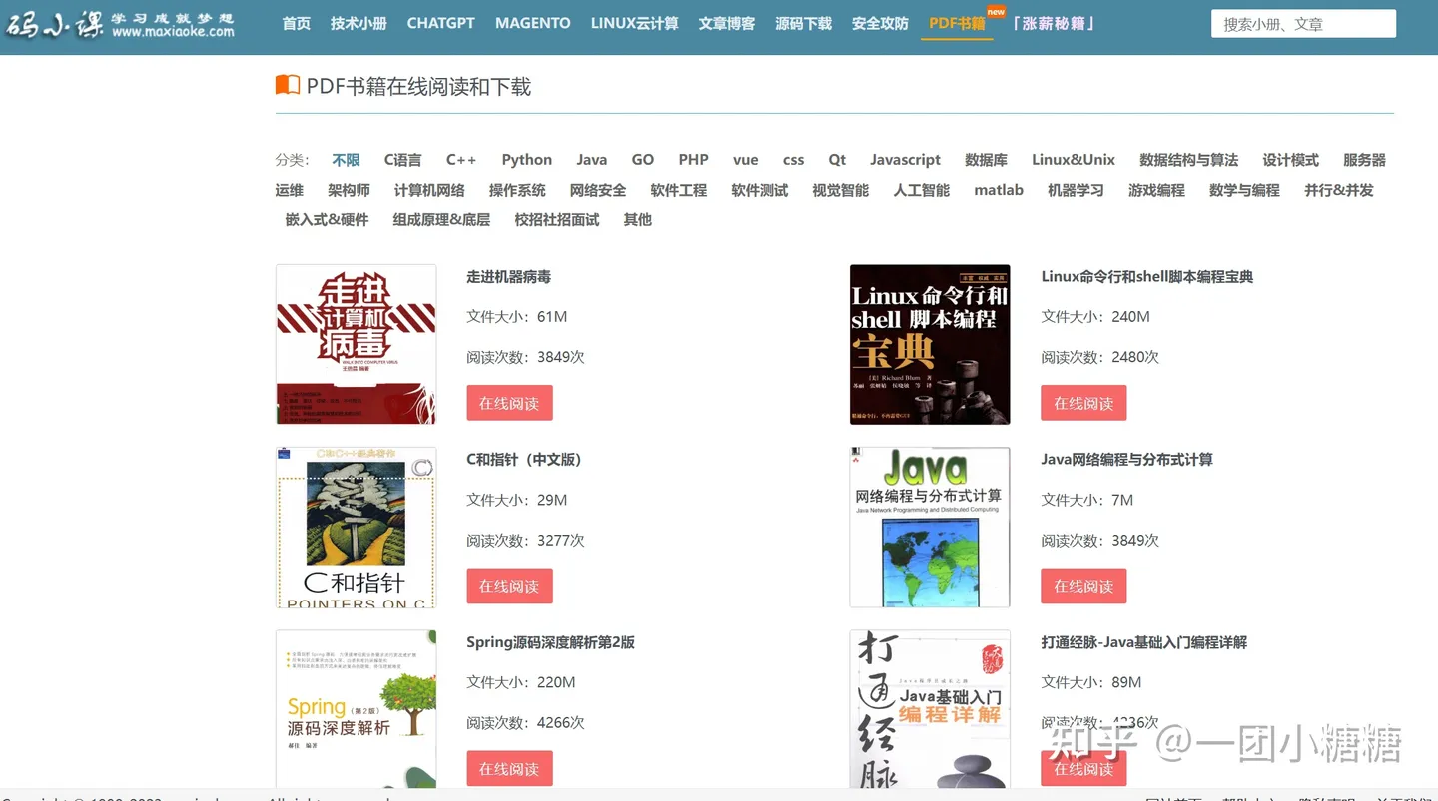The height and width of the screenshot is (801, 1438).
Task: Open the 技术小册 nav item
Action: click(x=359, y=23)
